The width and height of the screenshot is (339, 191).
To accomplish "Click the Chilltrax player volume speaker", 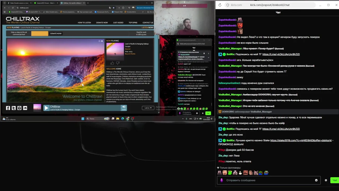I will pos(124,107).
